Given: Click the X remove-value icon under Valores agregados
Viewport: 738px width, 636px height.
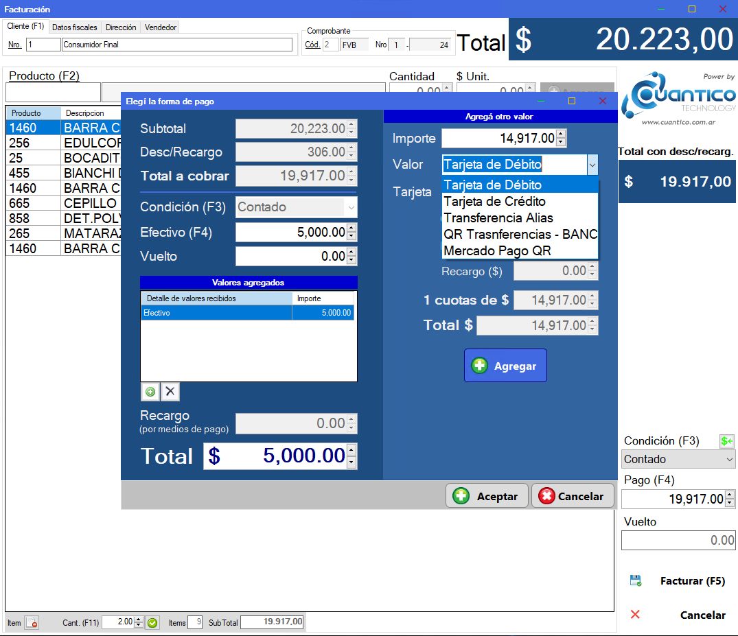Looking at the screenshot, I should [x=170, y=392].
